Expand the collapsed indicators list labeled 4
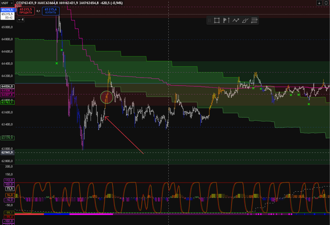 click(21, 19)
